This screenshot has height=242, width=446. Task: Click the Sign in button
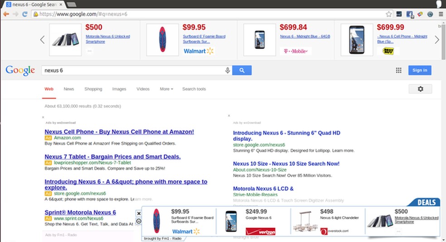pos(420,70)
